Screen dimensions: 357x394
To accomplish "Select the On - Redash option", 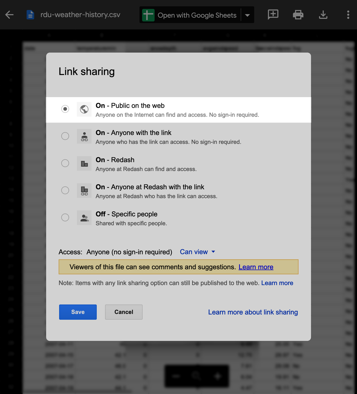I will coord(65,163).
